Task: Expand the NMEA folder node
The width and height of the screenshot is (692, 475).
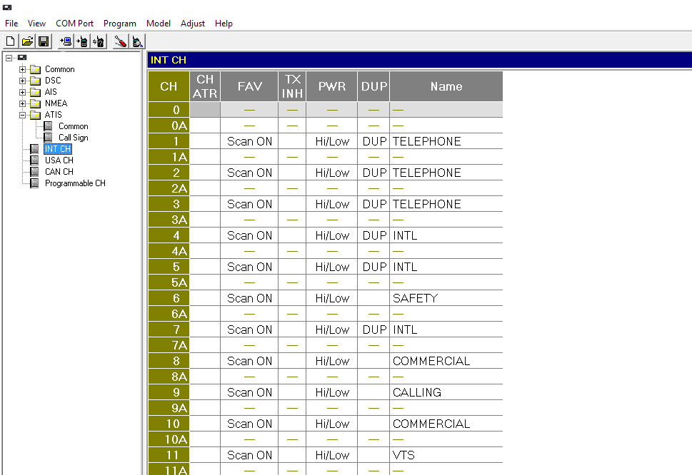Action: 23,103
